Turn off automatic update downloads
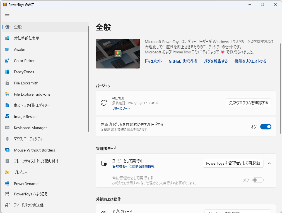This screenshot has width=282, height=213. 266,127
